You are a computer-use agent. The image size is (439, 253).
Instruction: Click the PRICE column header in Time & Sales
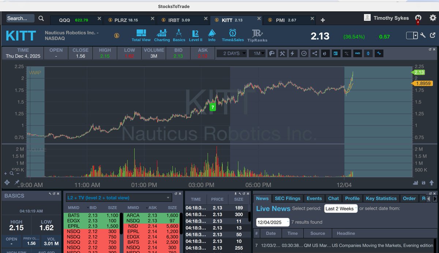click(x=217, y=199)
